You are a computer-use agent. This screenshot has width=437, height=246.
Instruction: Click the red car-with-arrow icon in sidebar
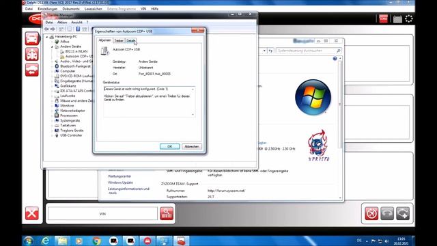coord(32,70)
